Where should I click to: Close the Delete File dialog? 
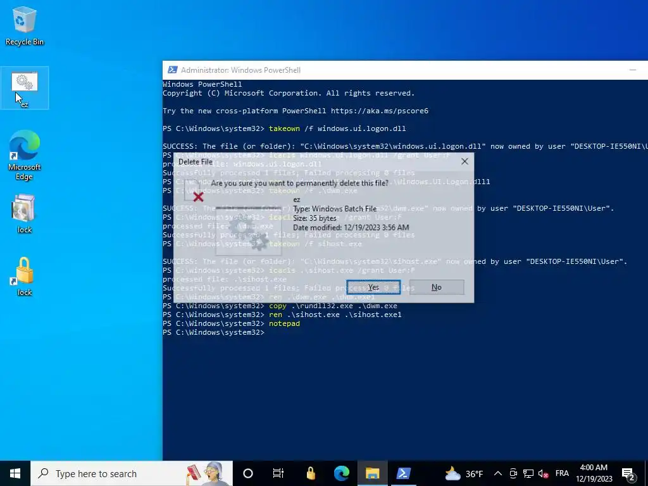[464, 161]
